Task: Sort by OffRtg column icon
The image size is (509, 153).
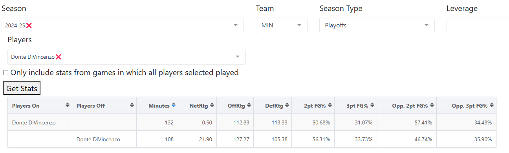Action: click(x=249, y=106)
